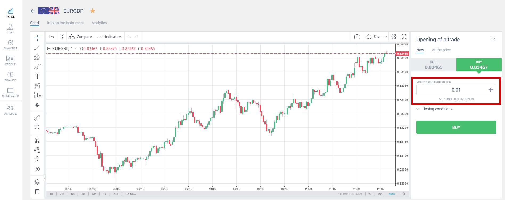505x200 pixels.
Task: Undo the last chart action
Action: tap(129, 37)
